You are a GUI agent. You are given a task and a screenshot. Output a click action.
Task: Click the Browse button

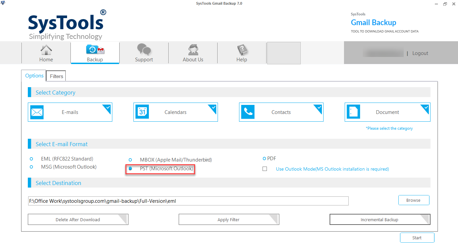tap(413, 200)
